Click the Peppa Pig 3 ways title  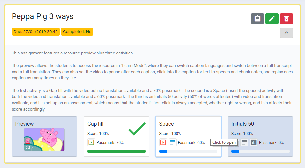(43, 16)
